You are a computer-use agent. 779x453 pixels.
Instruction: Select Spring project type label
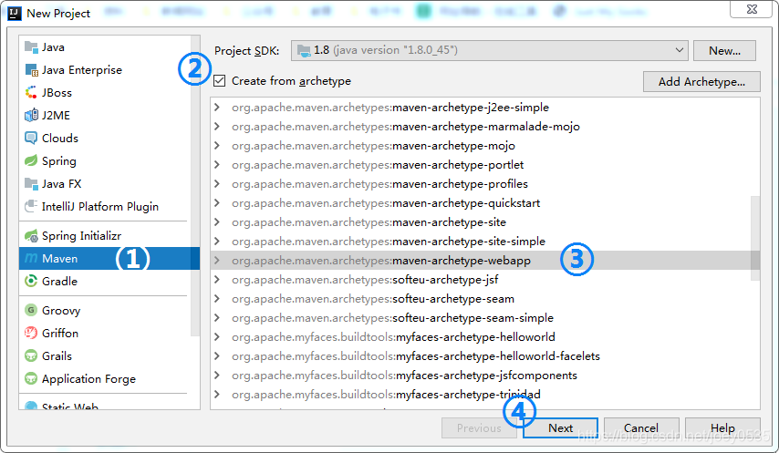(59, 161)
